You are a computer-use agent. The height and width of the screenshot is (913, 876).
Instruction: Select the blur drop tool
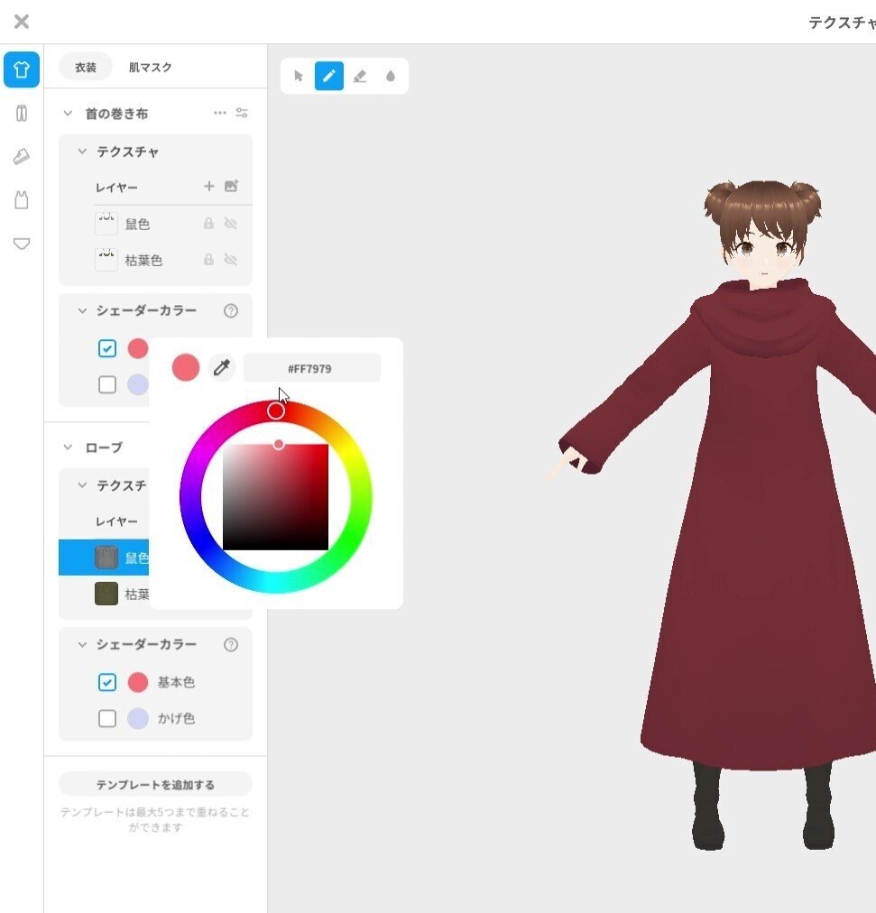coord(391,76)
